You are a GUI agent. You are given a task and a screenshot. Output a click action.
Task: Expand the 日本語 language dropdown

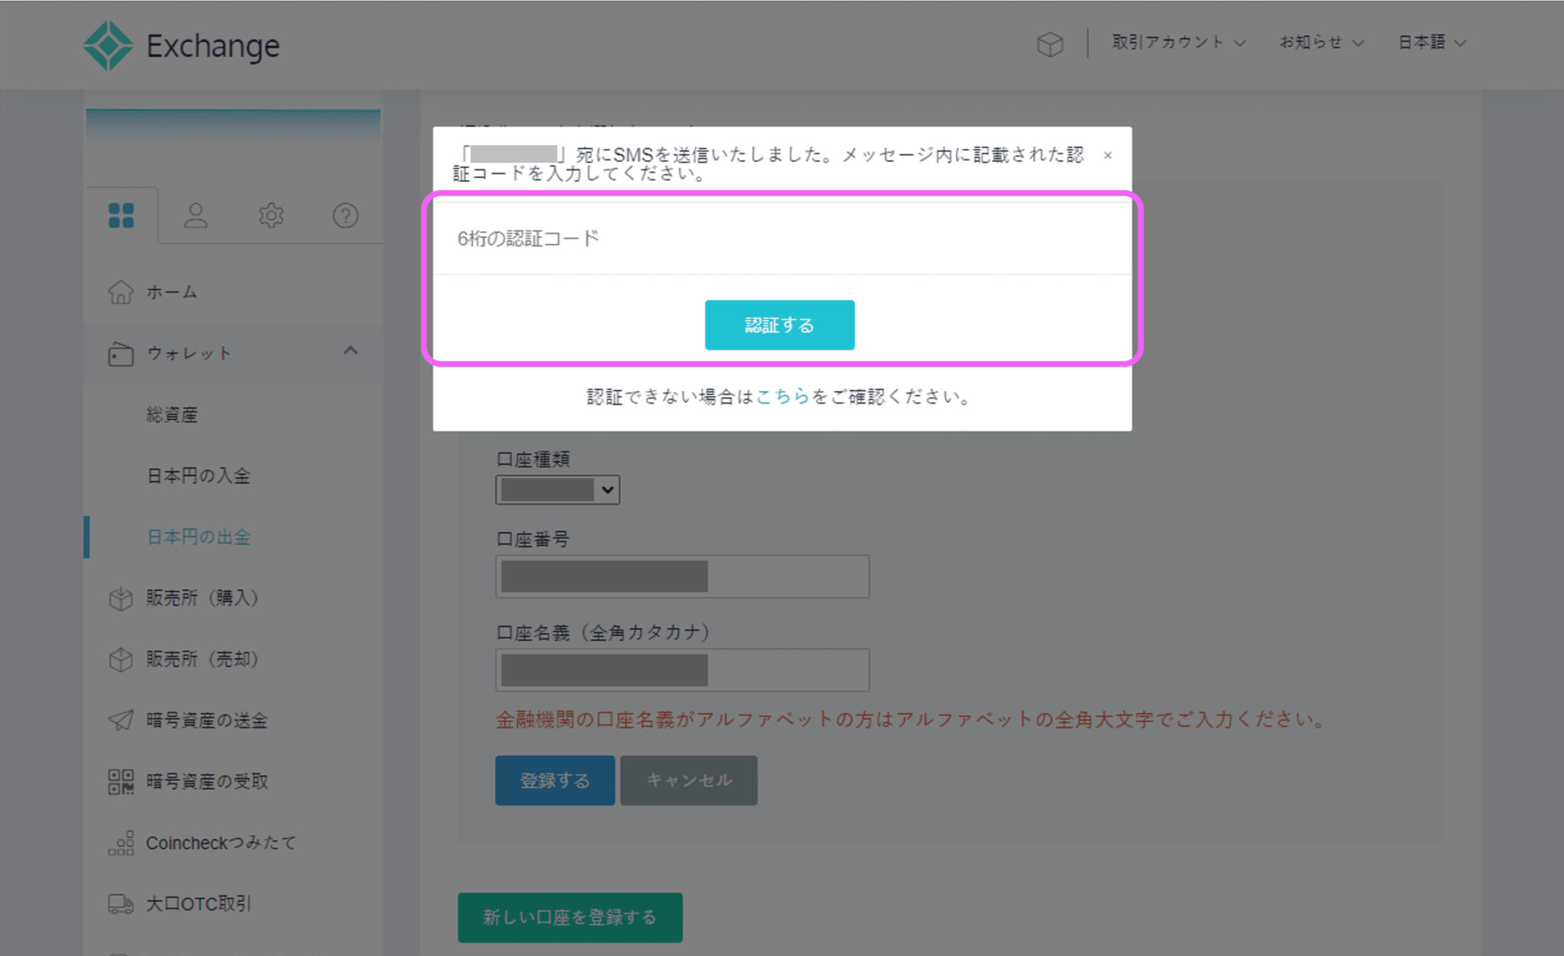point(1433,43)
